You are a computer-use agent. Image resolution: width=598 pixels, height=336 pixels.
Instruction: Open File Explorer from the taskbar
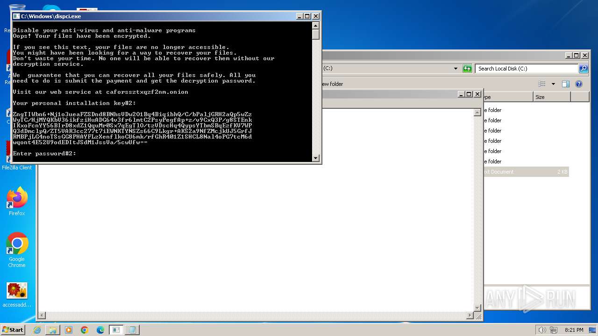[x=53, y=330]
